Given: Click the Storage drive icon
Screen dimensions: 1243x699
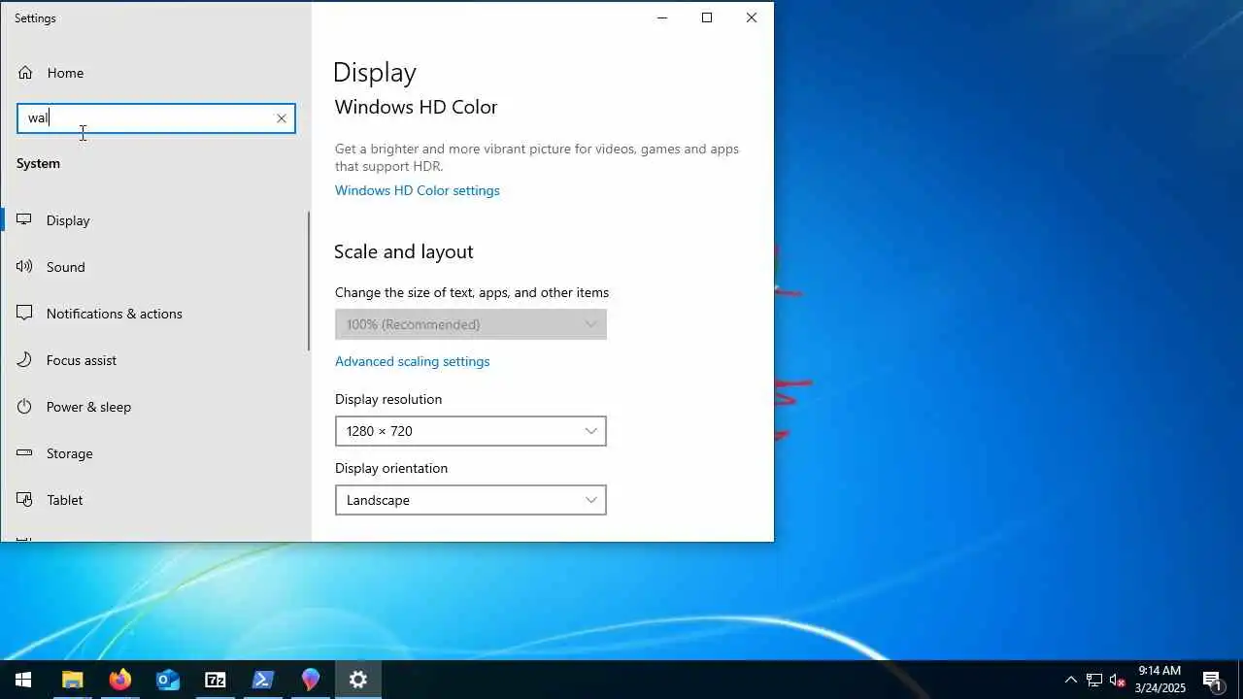Looking at the screenshot, I should click(24, 453).
